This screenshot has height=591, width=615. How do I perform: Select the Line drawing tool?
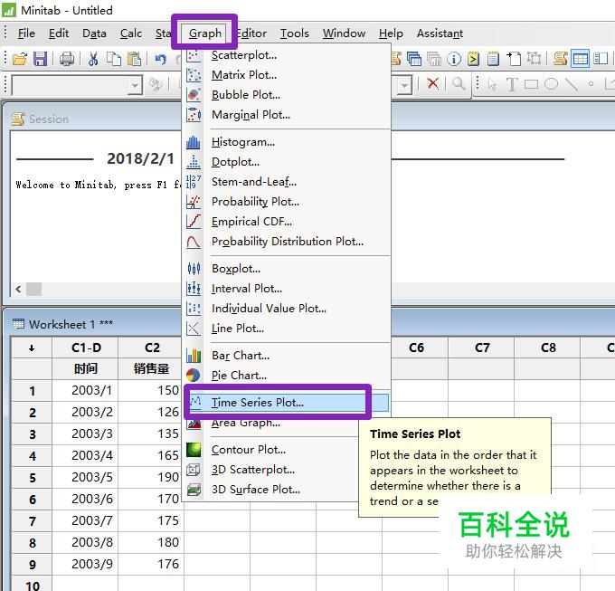coord(571,84)
